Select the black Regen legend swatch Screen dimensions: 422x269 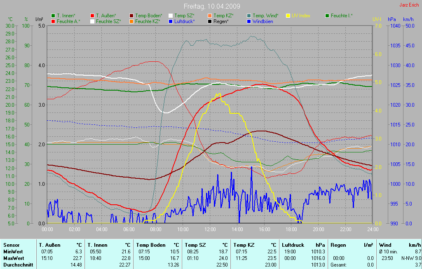point(210,21)
